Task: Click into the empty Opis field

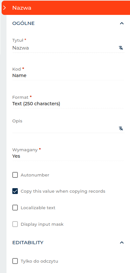Action: 65,129
